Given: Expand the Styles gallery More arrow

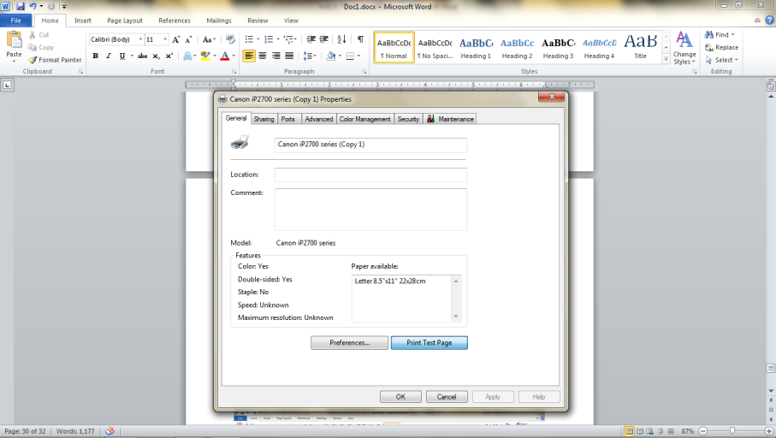Looking at the screenshot, I should tap(666, 59).
